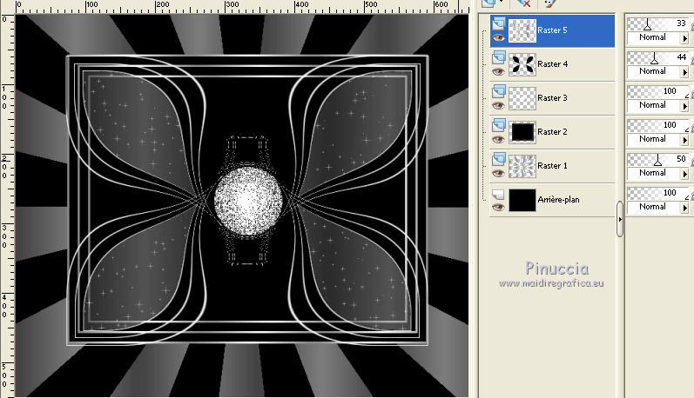Click the Normal blend mode field of Raster 3

click(654, 105)
